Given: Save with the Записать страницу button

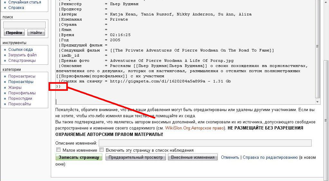Looking at the screenshot, I should [x=79, y=157].
